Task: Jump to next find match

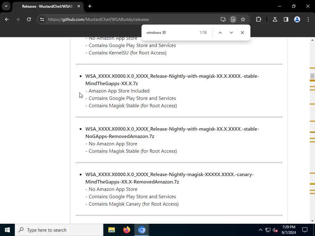Action: tap(231, 33)
